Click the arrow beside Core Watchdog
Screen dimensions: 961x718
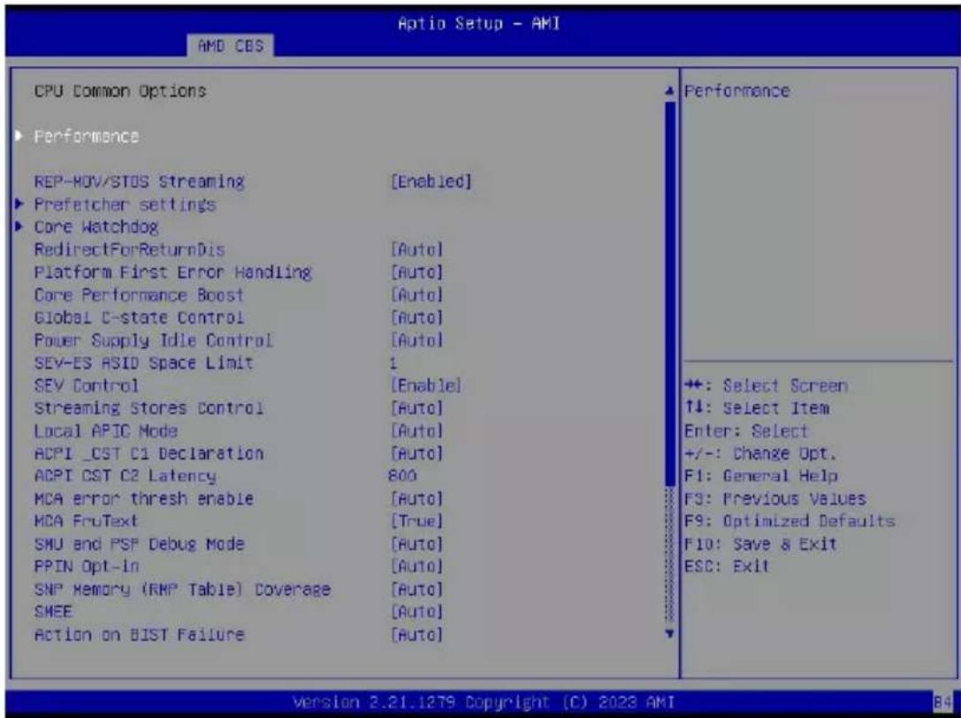pyautogui.click(x=19, y=227)
